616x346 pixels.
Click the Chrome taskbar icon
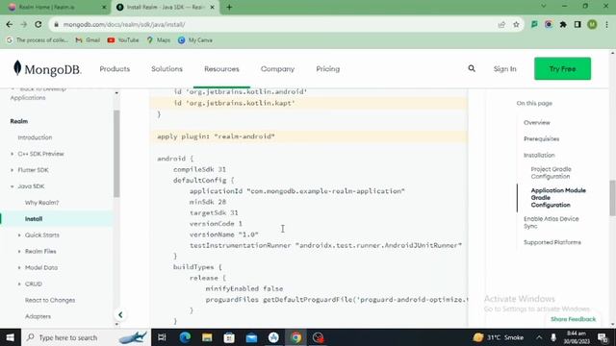295,337
